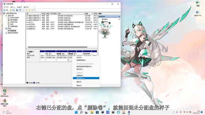Toggle the Show/Hide Action Pane icon
This screenshot has height=115, width=205.
click(20, 10)
